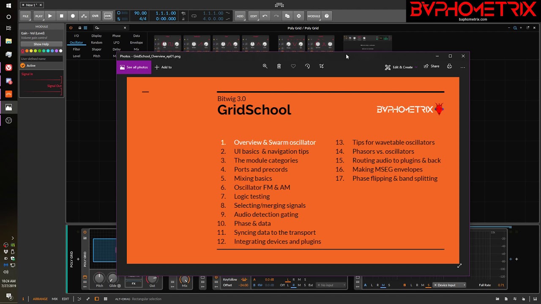Pick the purple module color swatch
This screenshot has width=541, height=304.
pyautogui.click(x=56, y=51)
